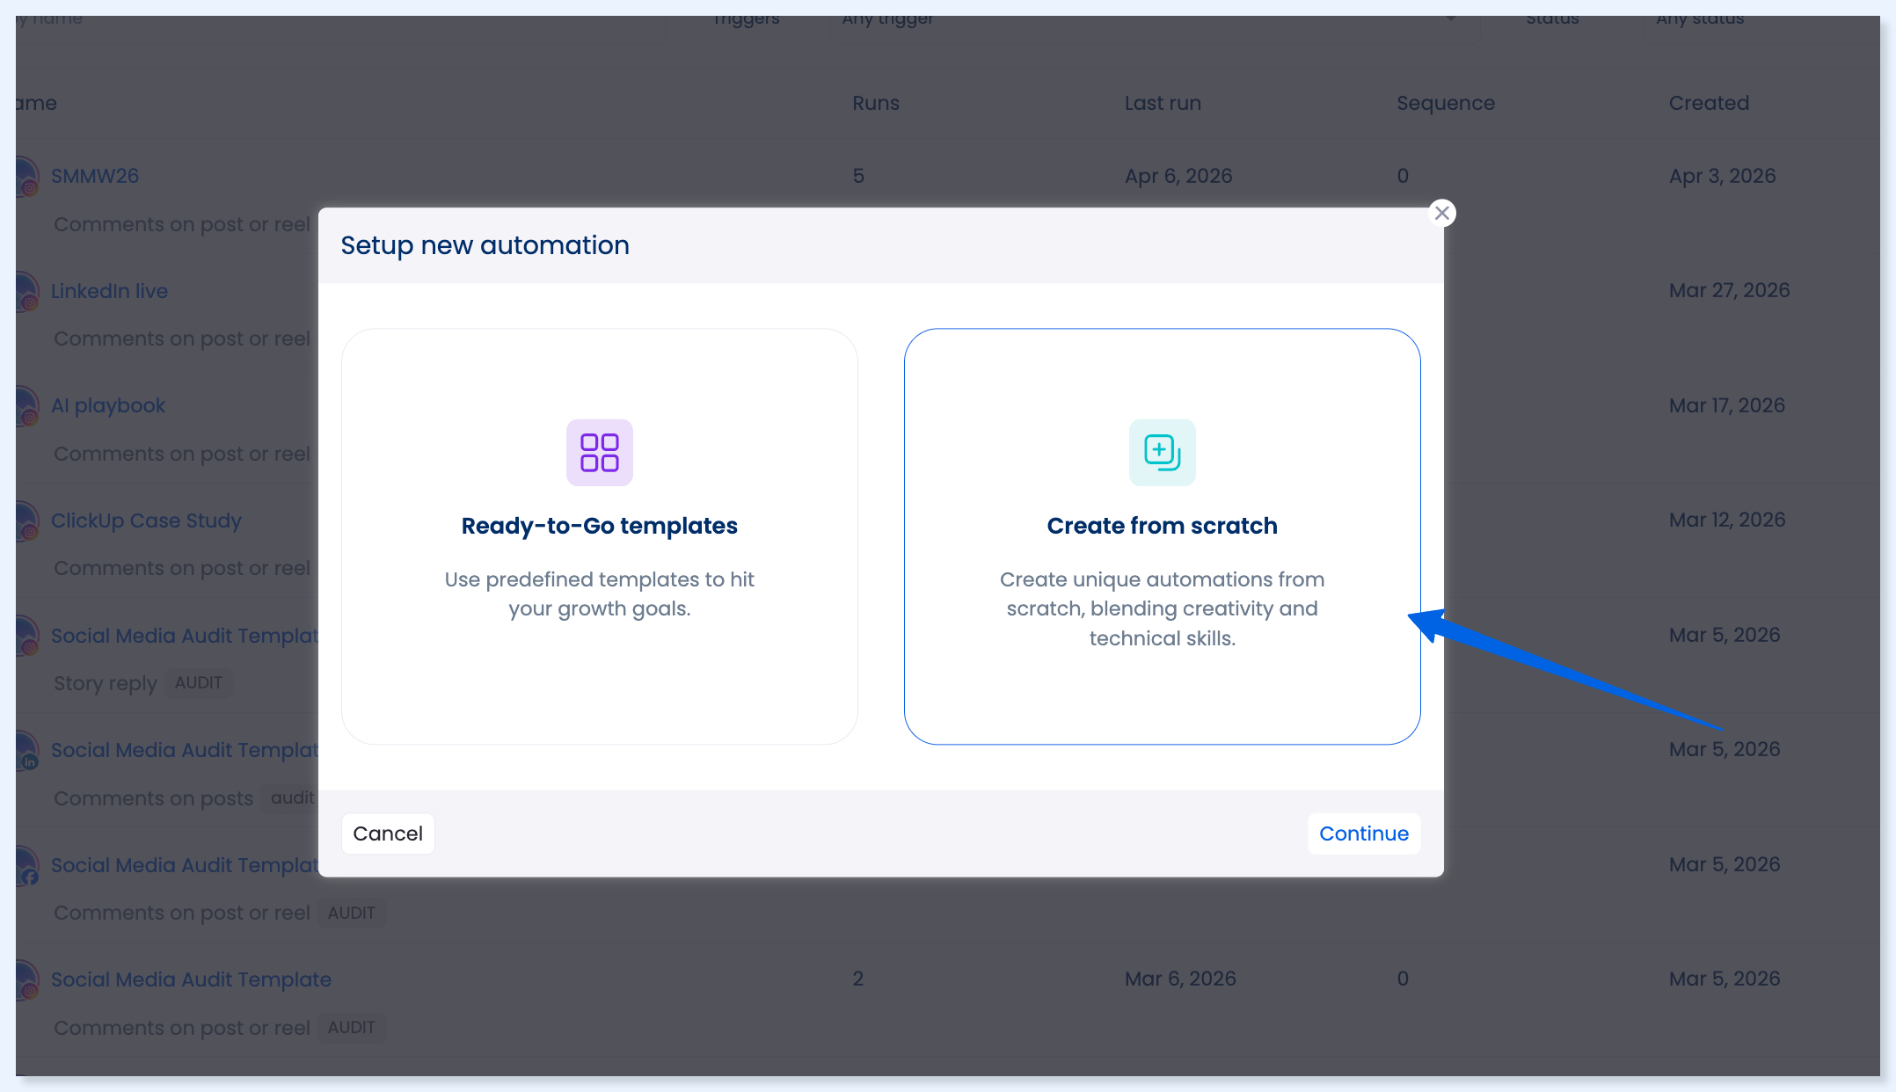Click the templates description 'Use predefined templates to hit'
Screen dimensions: 1896x1092
pos(600,579)
